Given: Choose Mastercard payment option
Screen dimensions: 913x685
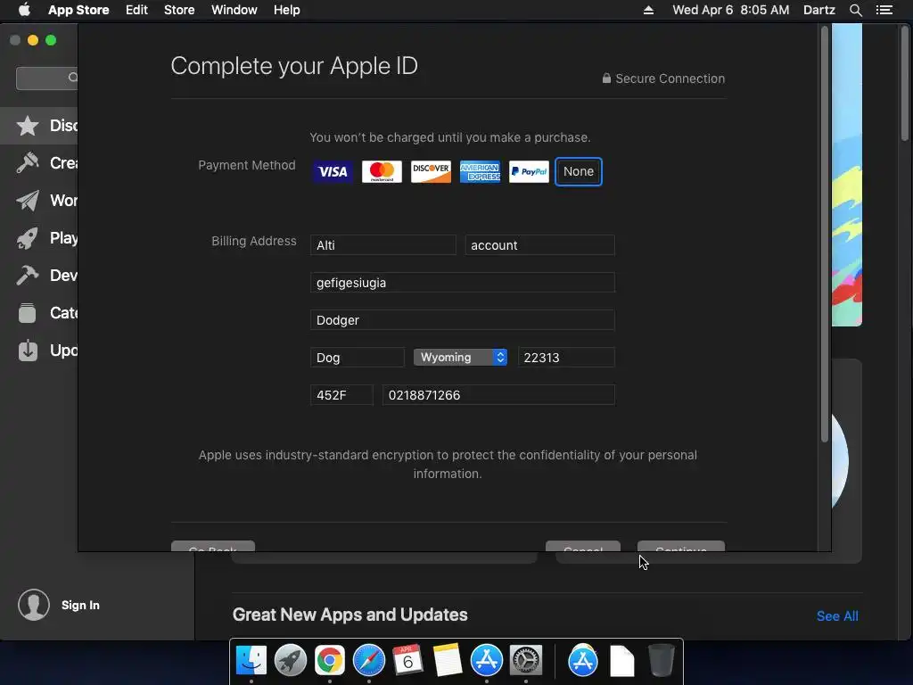Looking at the screenshot, I should [x=382, y=172].
